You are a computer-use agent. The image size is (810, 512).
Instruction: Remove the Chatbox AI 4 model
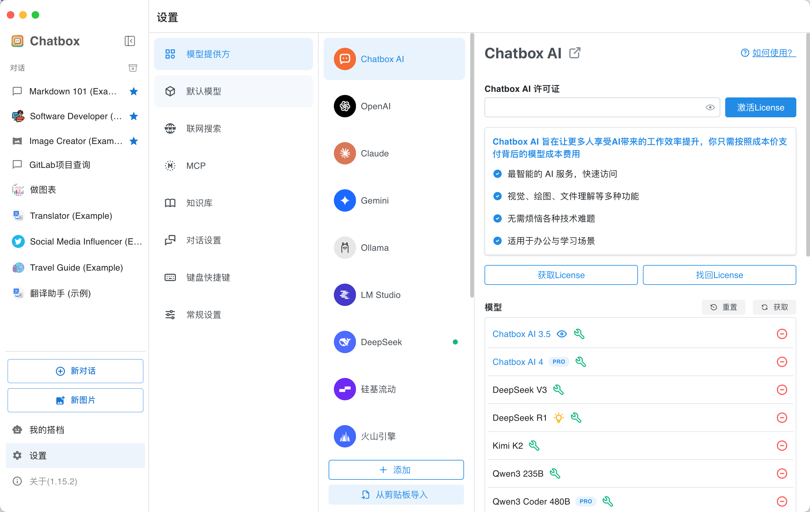pyautogui.click(x=781, y=362)
